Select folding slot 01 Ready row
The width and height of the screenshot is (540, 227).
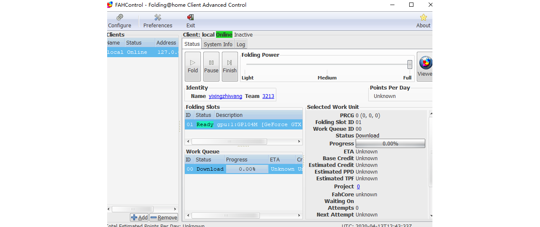[x=243, y=124]
